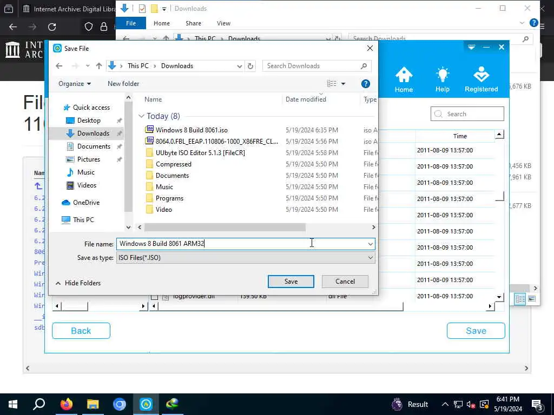Open the Organize dropdown menu
554x415 pixels.
[75, 84]
